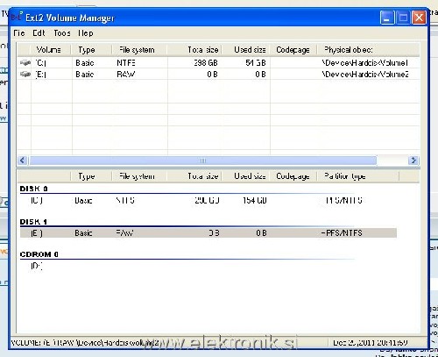Click \Device\HarddiskVolume2 physical object cell

click(365, 75)
